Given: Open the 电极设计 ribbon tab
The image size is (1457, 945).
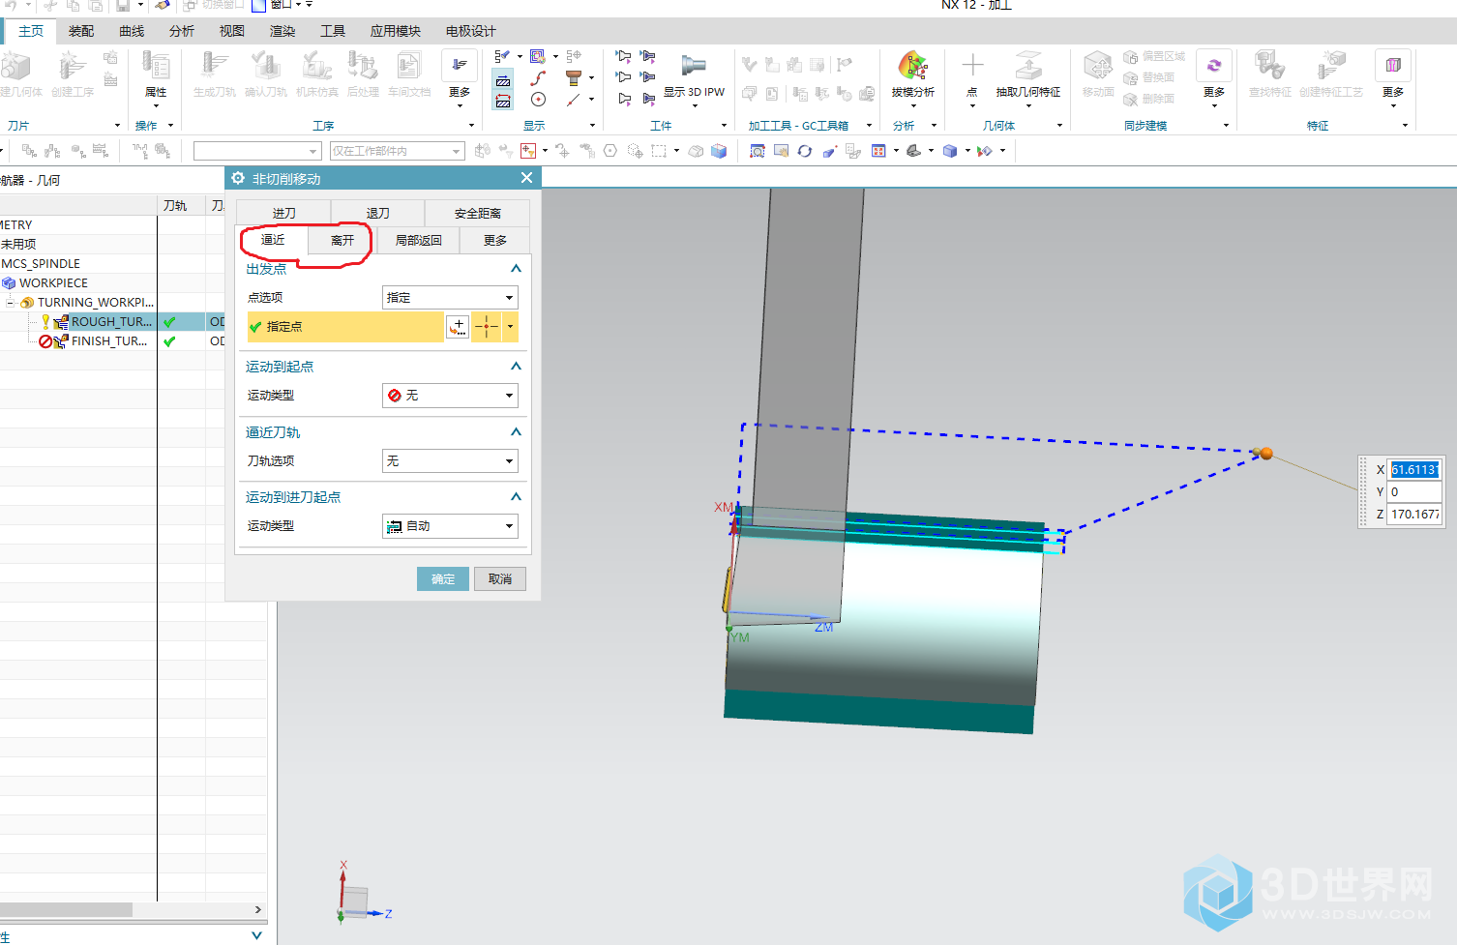Looking at the screenshot, I should [x=470, y=31].
